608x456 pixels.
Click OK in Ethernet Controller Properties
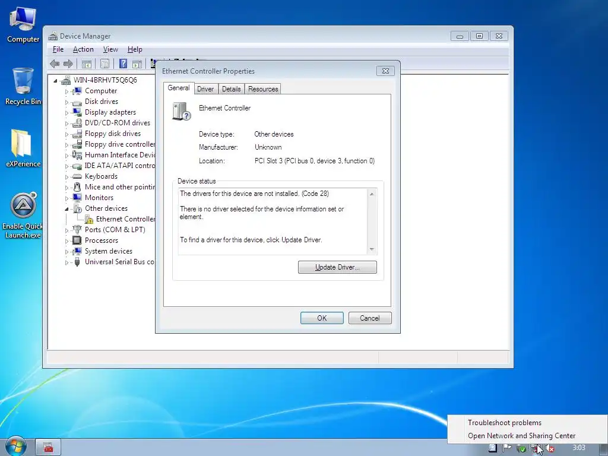[322, 318]
